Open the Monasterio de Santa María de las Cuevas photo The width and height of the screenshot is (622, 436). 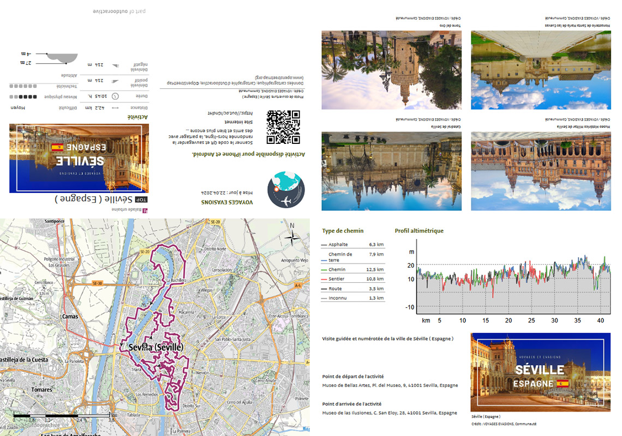click(x=541, y=70)
